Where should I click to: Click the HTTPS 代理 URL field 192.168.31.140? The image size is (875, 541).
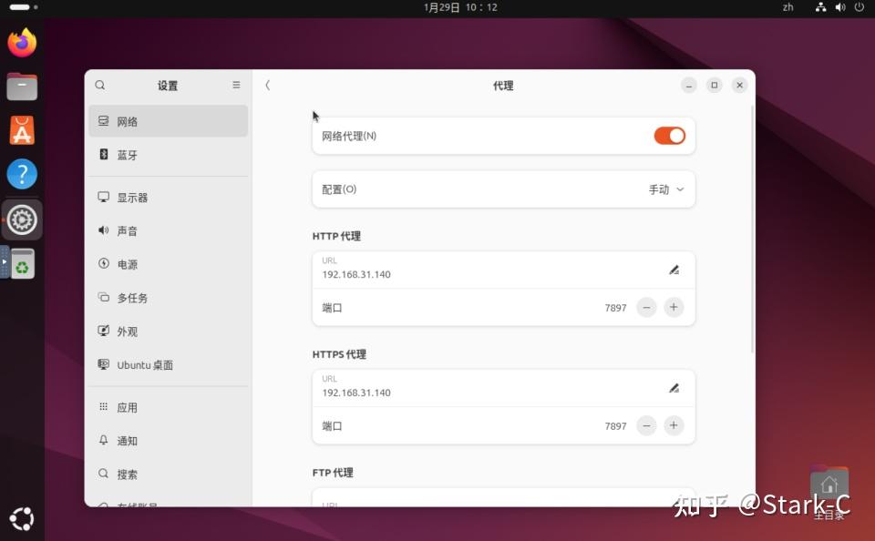[x=503, y=388]
